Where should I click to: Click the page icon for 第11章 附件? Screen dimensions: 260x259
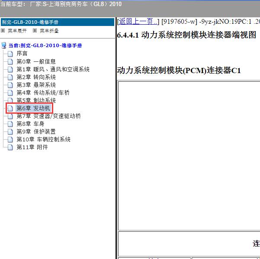coord(10,147)
